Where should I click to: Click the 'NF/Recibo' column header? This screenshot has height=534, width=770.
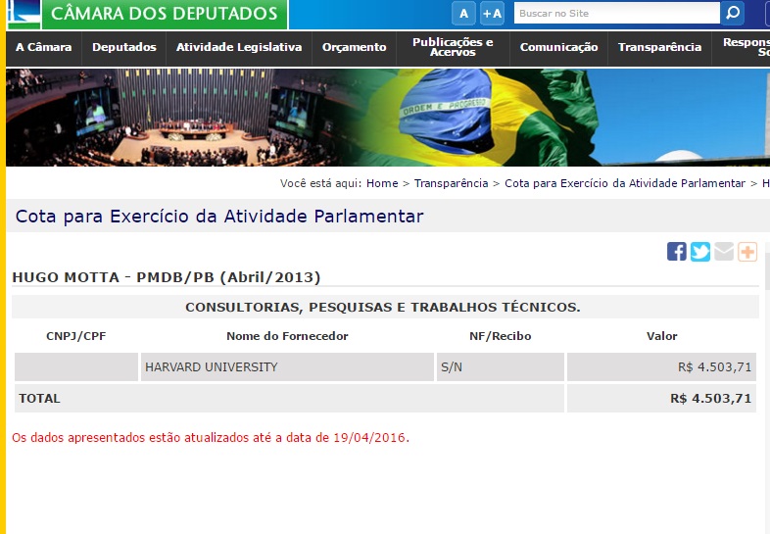501,336
